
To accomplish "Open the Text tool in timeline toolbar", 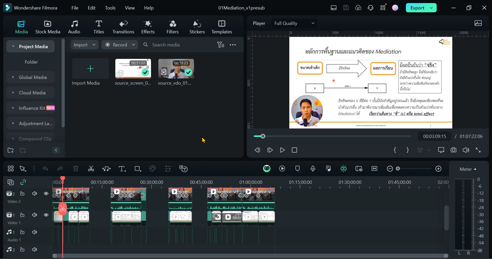I will (x=122, y=169).
